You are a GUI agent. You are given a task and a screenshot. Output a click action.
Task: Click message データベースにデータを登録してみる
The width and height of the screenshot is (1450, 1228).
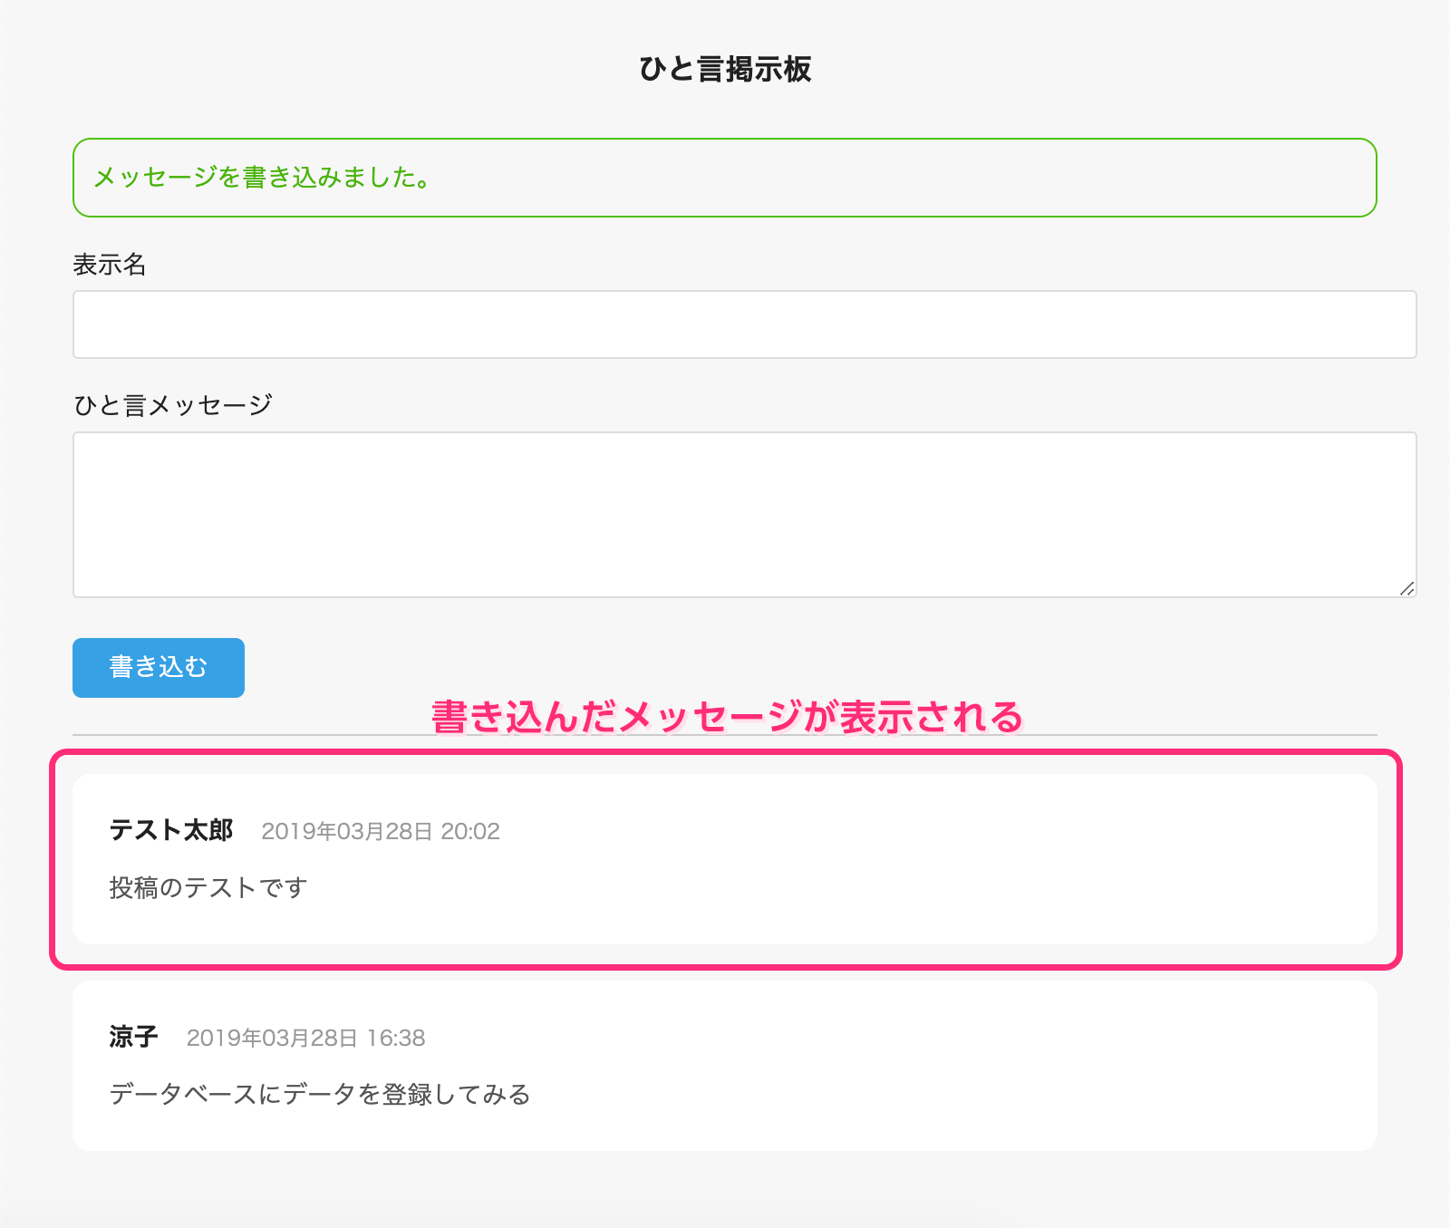pyautogui.click(x=320, y=1094)
